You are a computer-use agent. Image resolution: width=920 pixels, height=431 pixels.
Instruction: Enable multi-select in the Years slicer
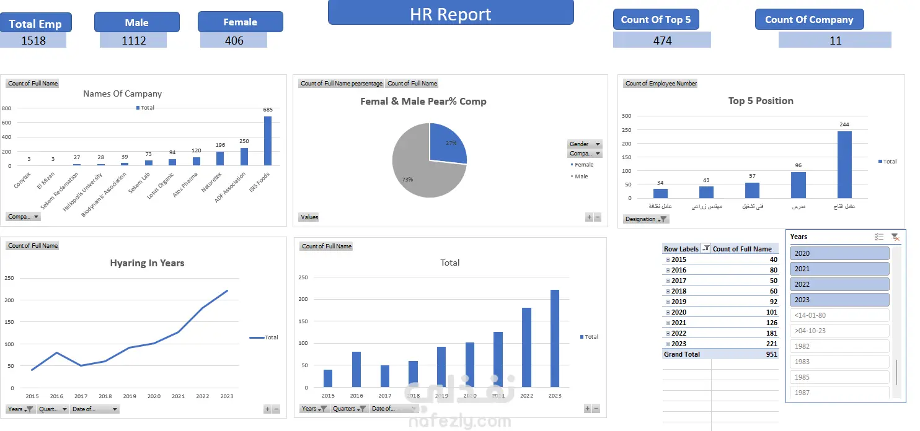(878, 237)
